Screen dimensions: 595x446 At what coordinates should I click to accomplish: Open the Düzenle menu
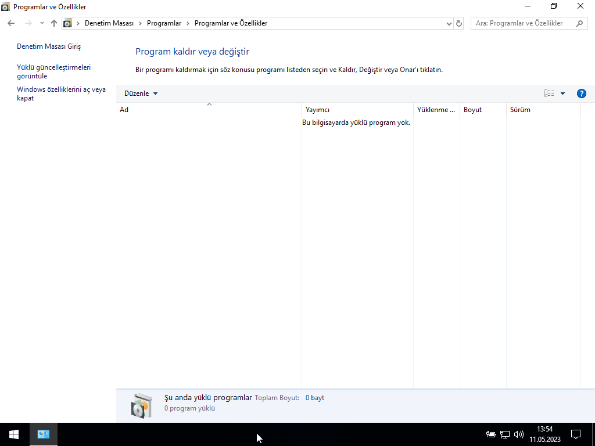(141, 93)
